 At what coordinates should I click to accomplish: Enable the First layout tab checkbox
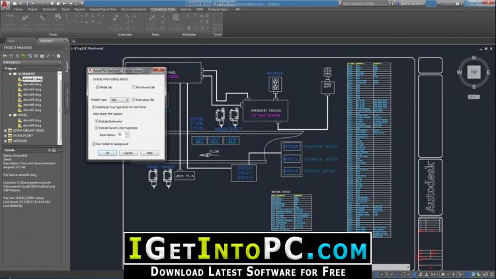point(134,87)
